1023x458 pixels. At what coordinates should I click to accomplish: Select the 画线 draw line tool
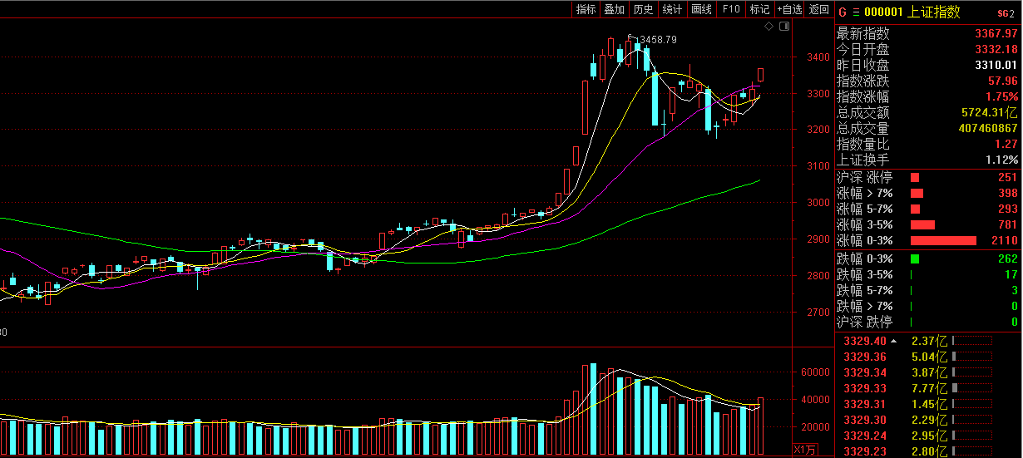coord(701,9)
